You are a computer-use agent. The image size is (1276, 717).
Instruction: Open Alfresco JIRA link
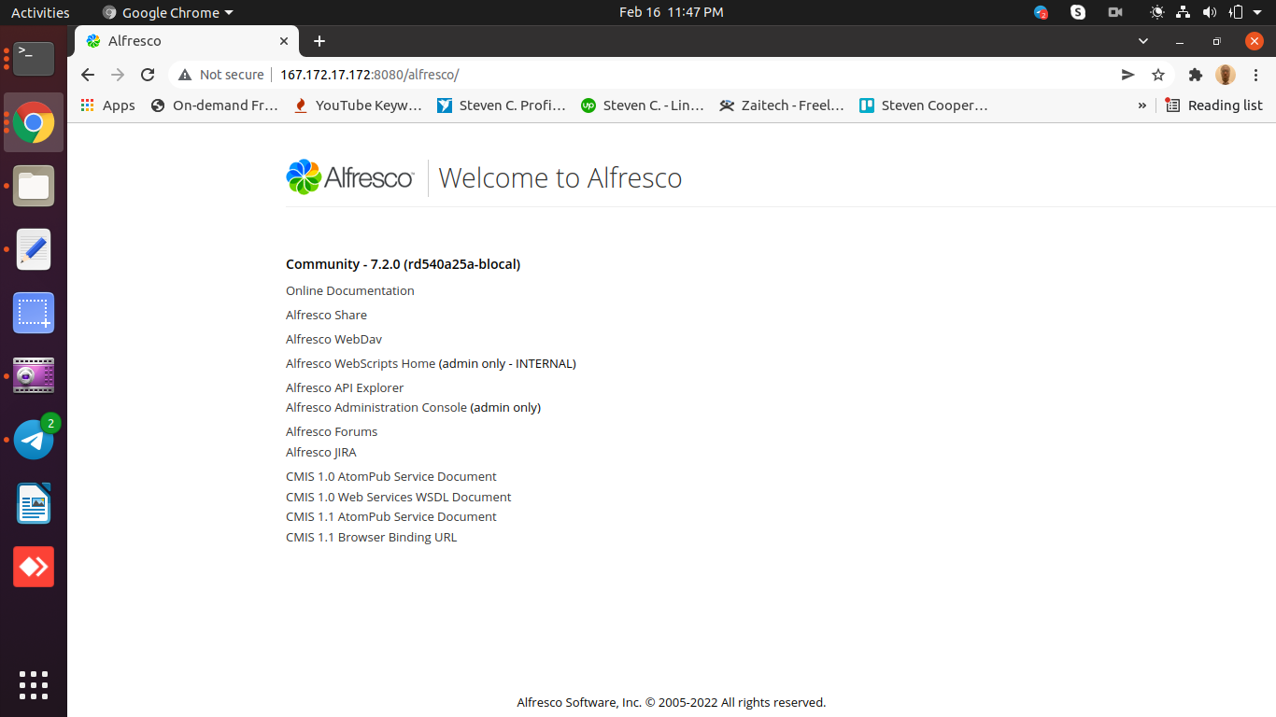click(x=321, y=452)
